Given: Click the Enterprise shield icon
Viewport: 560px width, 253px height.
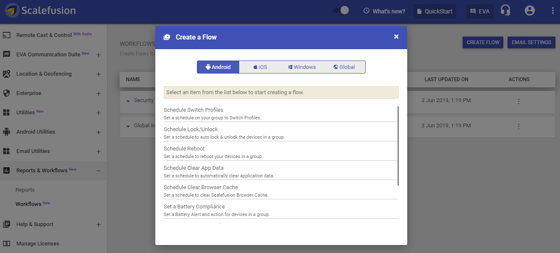Looking at the screenshot, I should click(7, 93).
